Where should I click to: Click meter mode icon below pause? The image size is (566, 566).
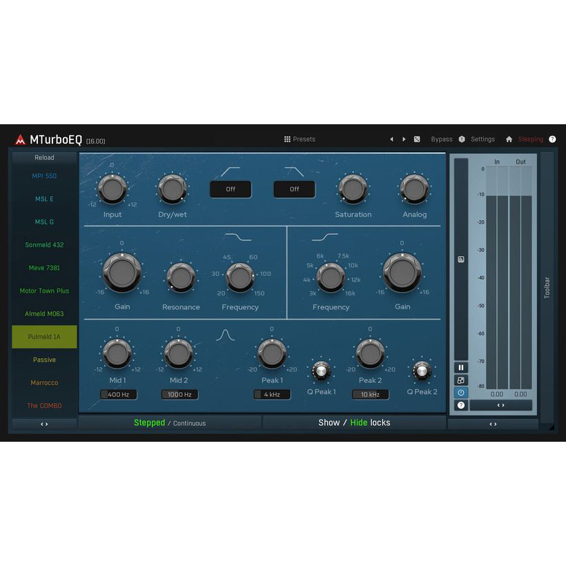click(x=461, y=380)
